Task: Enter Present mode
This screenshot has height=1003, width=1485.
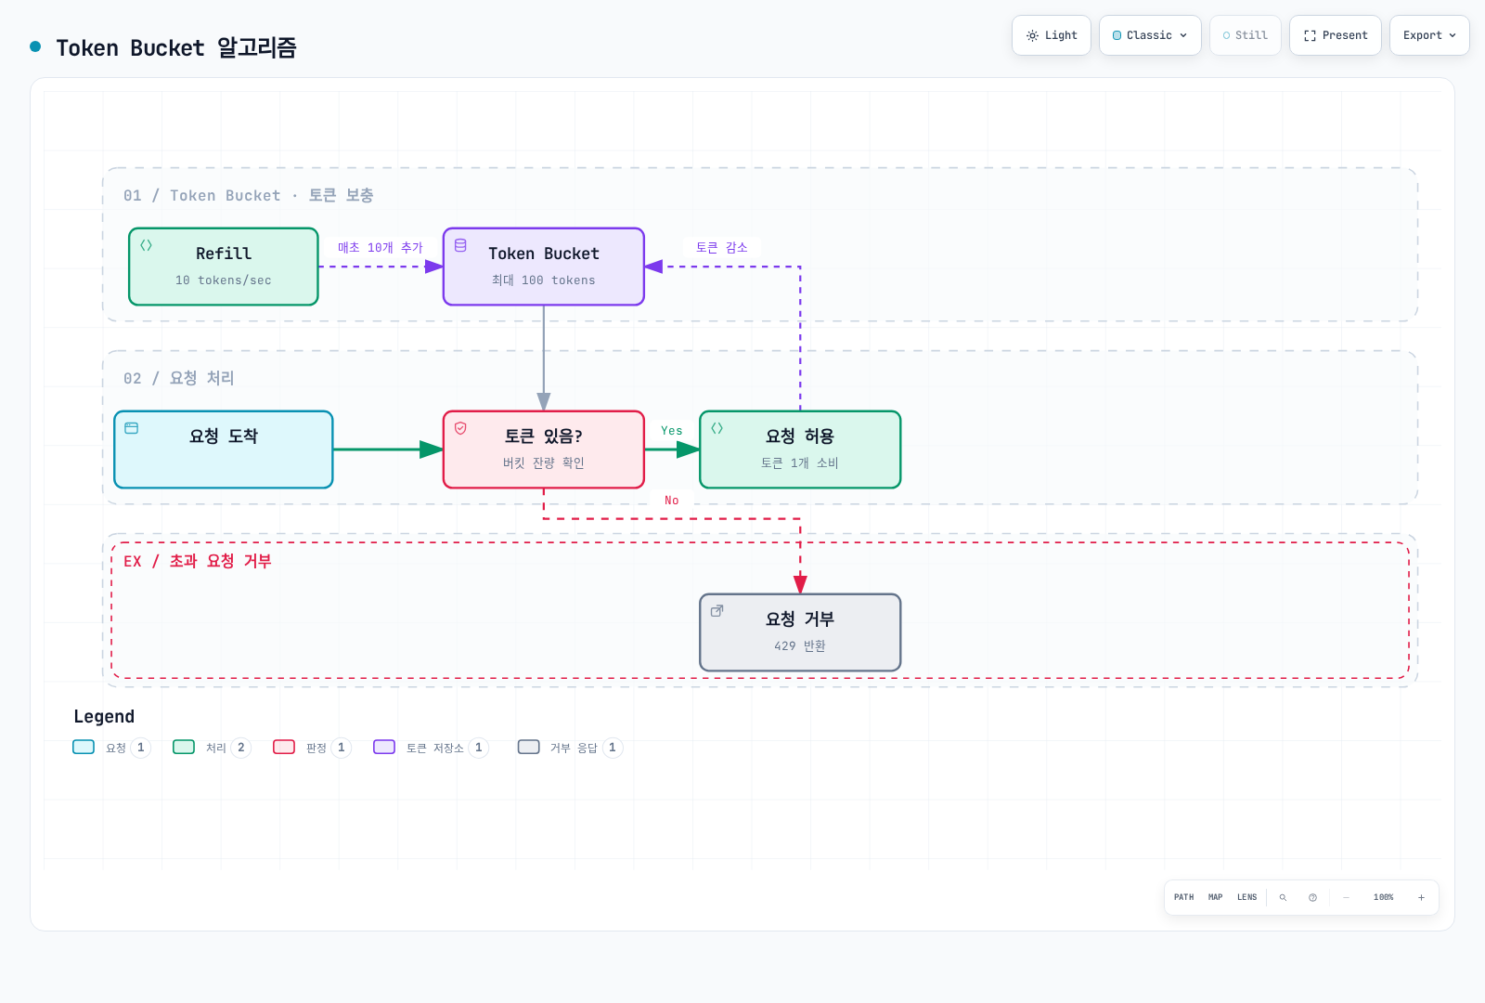Action: (1336, 35)
